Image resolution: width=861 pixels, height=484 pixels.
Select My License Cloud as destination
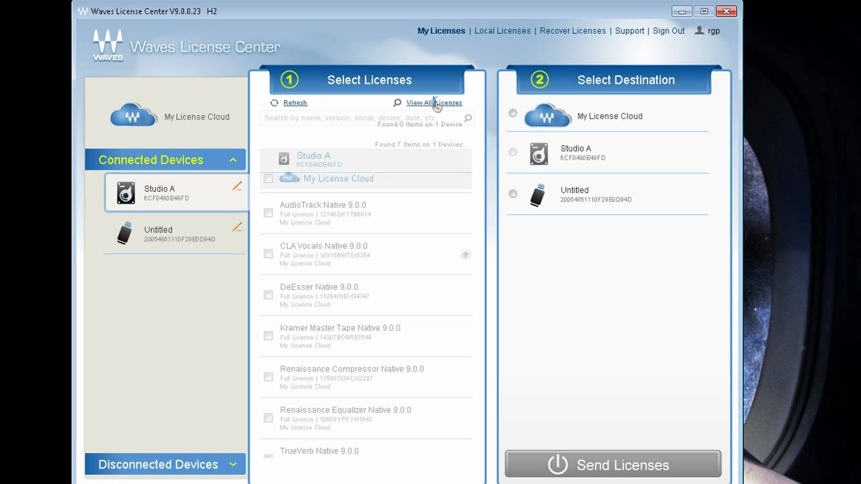(513, 113)
